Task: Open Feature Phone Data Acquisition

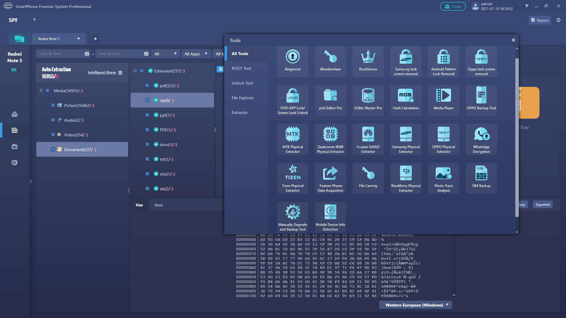Action: click(330, 178)
